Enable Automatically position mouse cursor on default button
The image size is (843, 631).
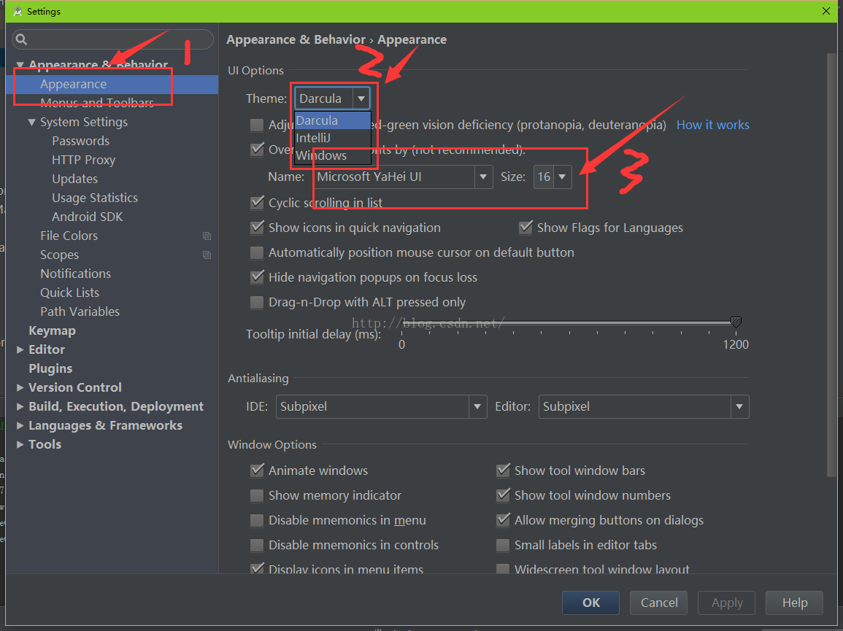tap(257, 252)
